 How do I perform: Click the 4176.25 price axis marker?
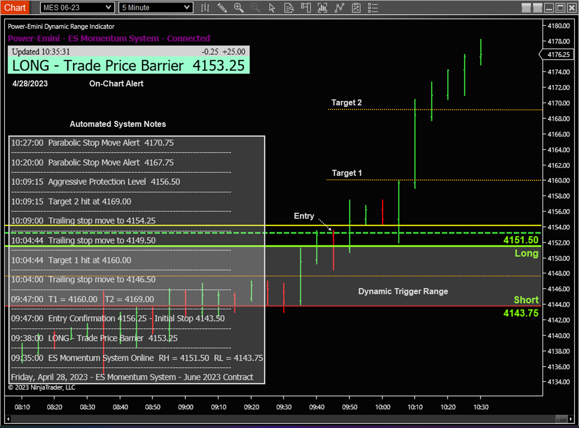coord(558,55)
